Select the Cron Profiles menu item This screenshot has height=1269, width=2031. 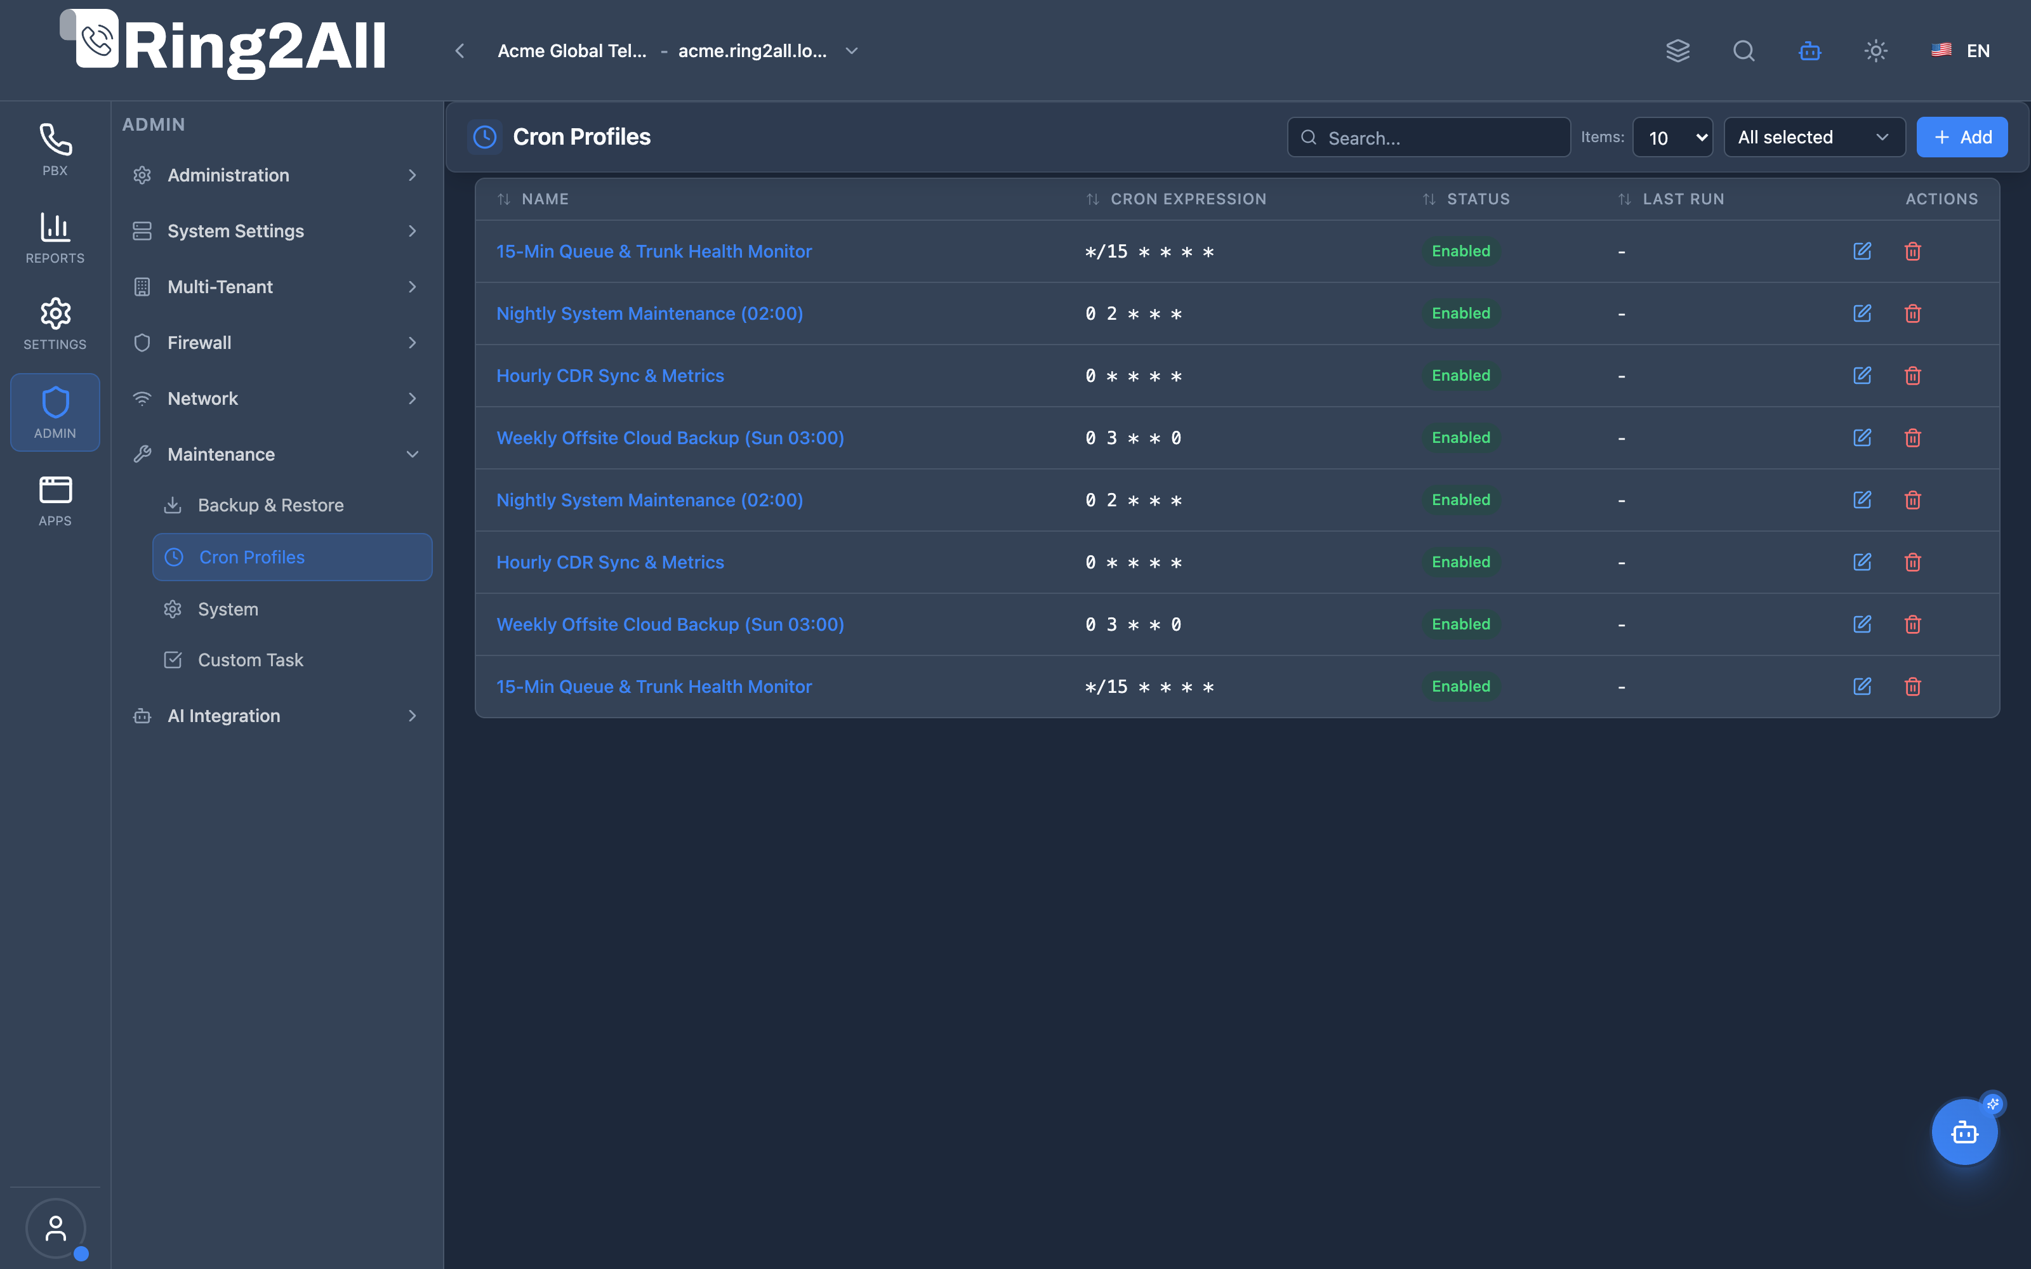click(292, 556)
